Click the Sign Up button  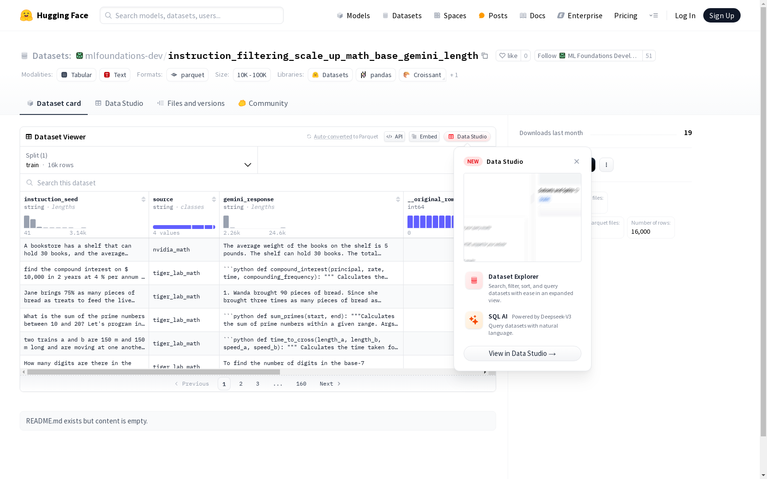pos(721,15)
